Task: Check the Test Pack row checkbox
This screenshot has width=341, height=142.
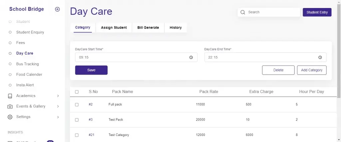Action: click(77, 120)
